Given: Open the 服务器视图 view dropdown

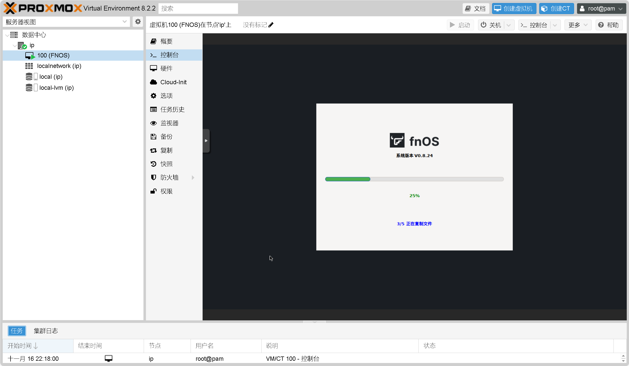Looking at the screenshot, I should [124, 22].
